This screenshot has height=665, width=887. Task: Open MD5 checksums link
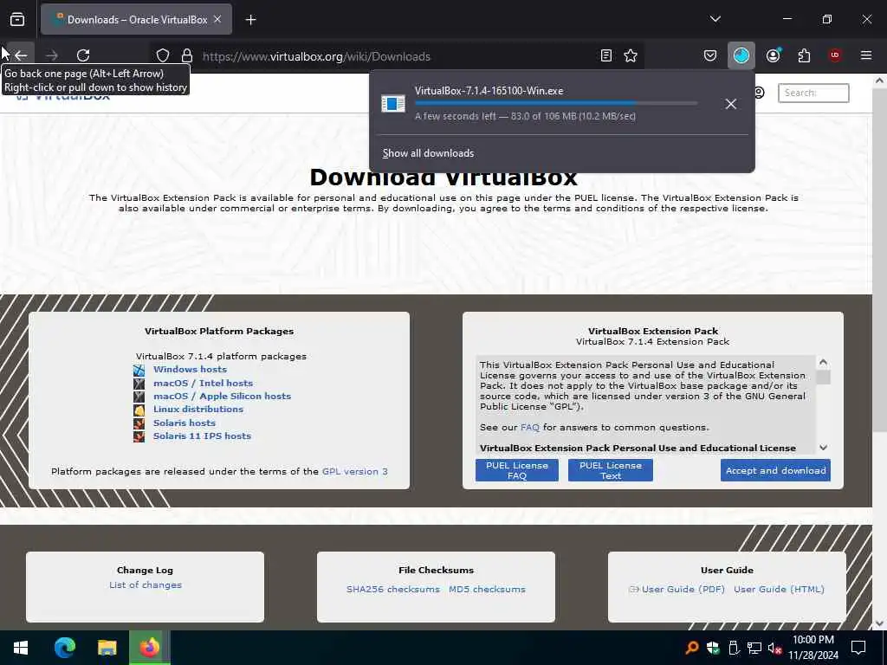click(487, 589)
